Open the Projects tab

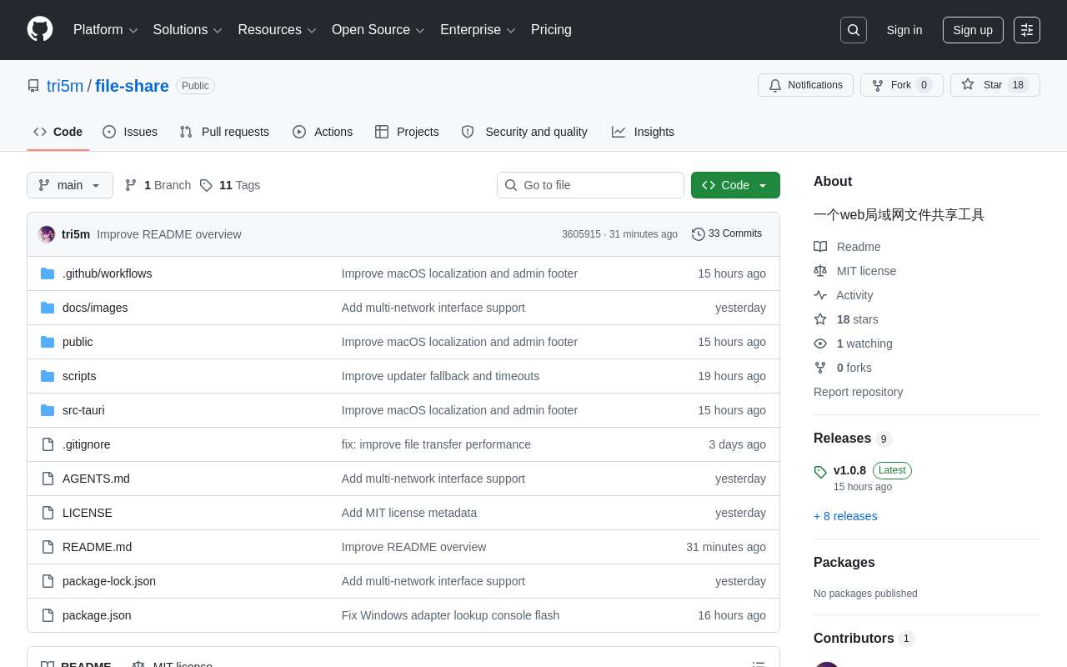click(x=407, y=132)
